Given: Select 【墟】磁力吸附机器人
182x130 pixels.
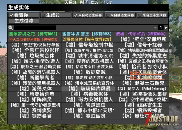Looking at the screenshot, I should click(89, 99).
